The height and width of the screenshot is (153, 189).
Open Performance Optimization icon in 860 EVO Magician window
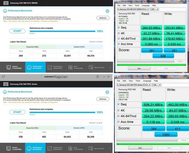point(50,67)
